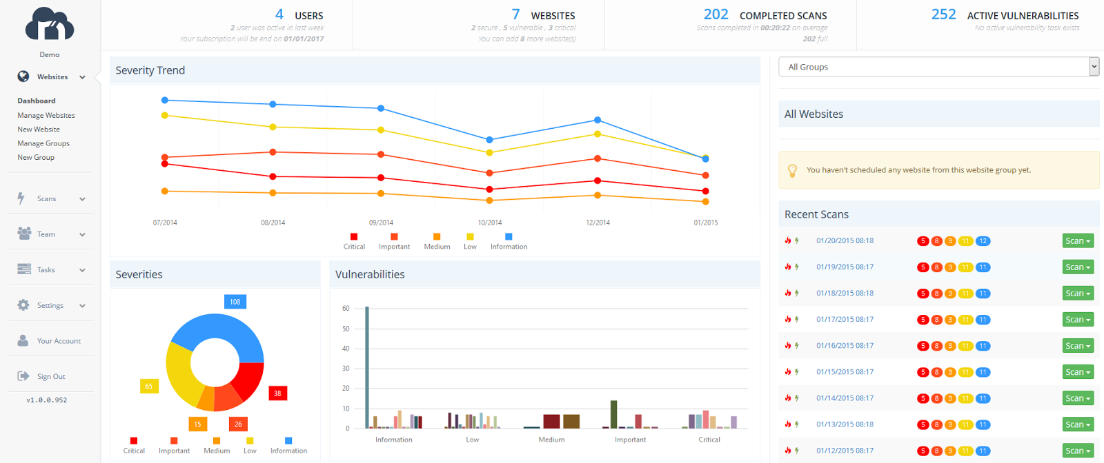
Task: Open the Scan dropdown for 01/17/2015 08:17
Action: [x=1078, y=319]
